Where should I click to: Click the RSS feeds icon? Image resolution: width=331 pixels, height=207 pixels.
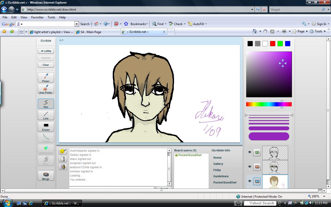point(272,31)
